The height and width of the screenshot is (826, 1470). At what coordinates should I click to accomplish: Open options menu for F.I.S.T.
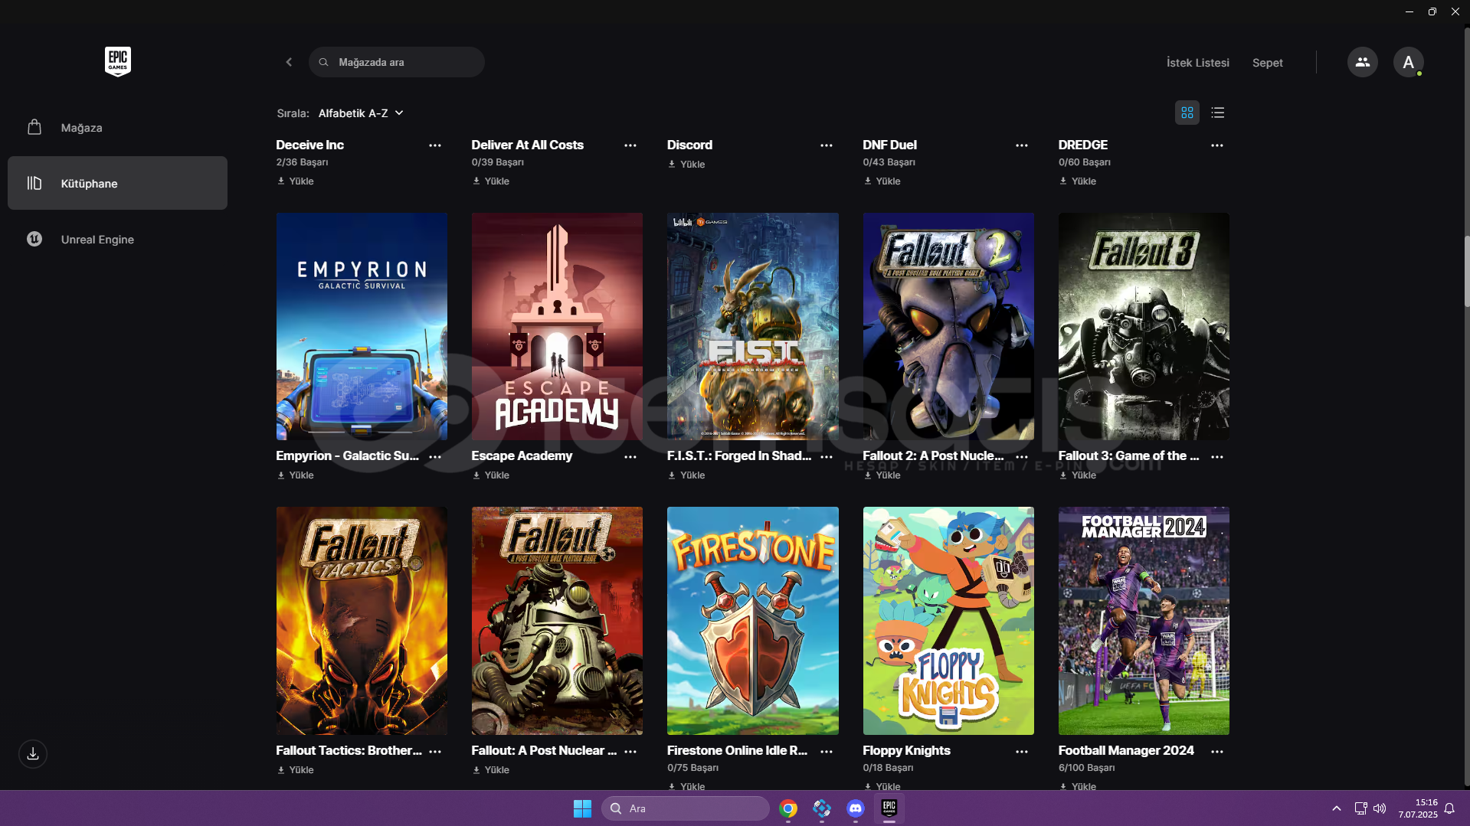pos(826,456)
